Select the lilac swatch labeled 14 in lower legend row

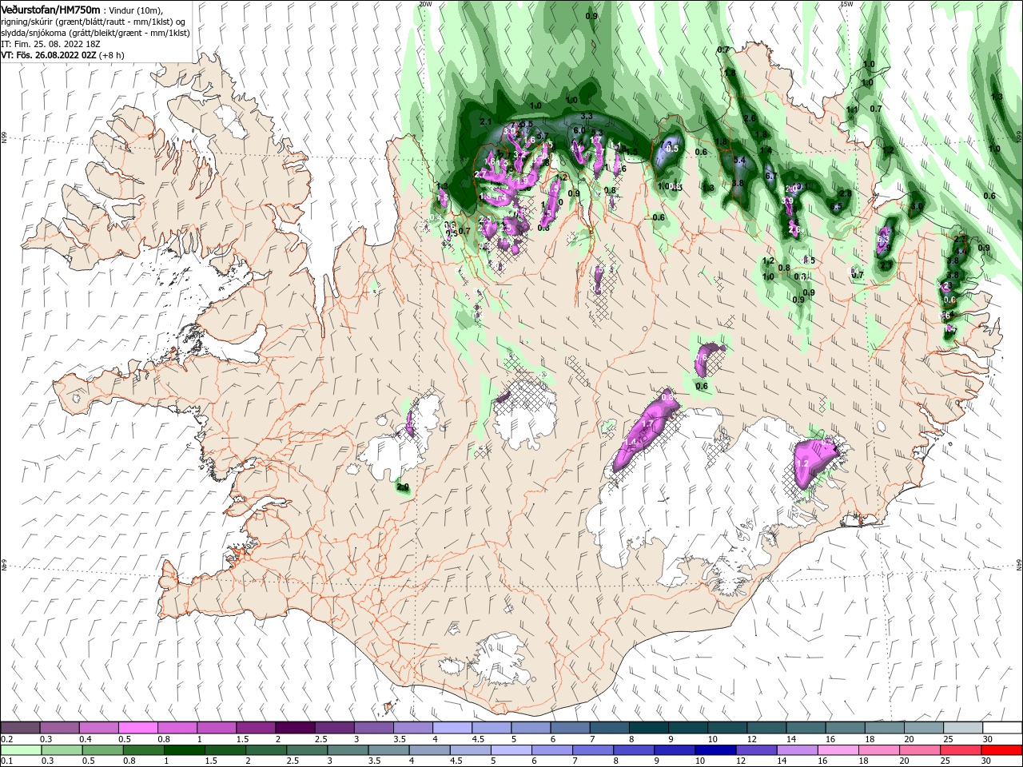[798, 750]
